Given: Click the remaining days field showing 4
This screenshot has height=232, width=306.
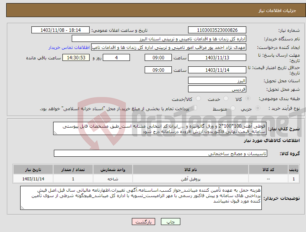Looking at the screenshot, I should click(116, 57).
